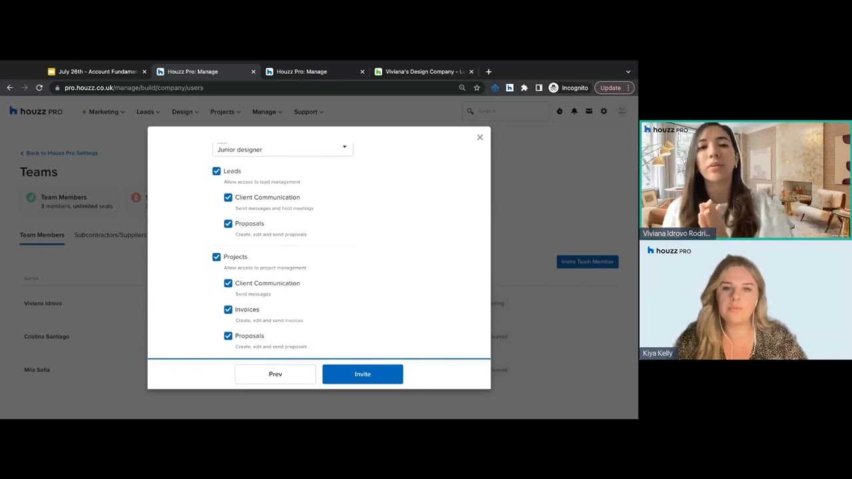Expand the Manage menu in the navigation bar
This screenshot has width=852, height=479.
(x=267, y=112)
